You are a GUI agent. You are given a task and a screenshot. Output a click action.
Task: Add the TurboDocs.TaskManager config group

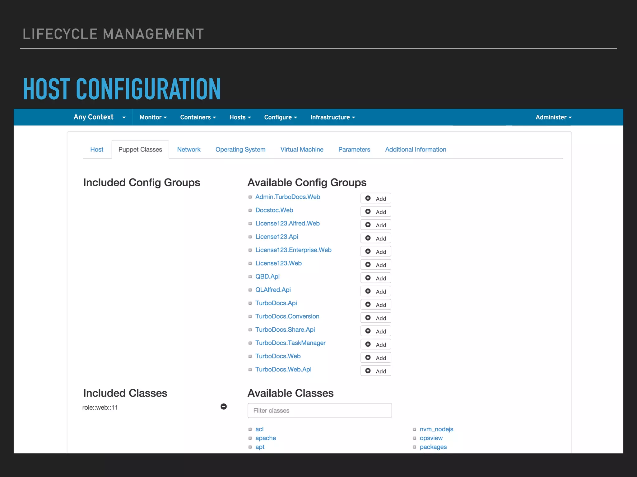pyautogui.click(x=368, y=344)
